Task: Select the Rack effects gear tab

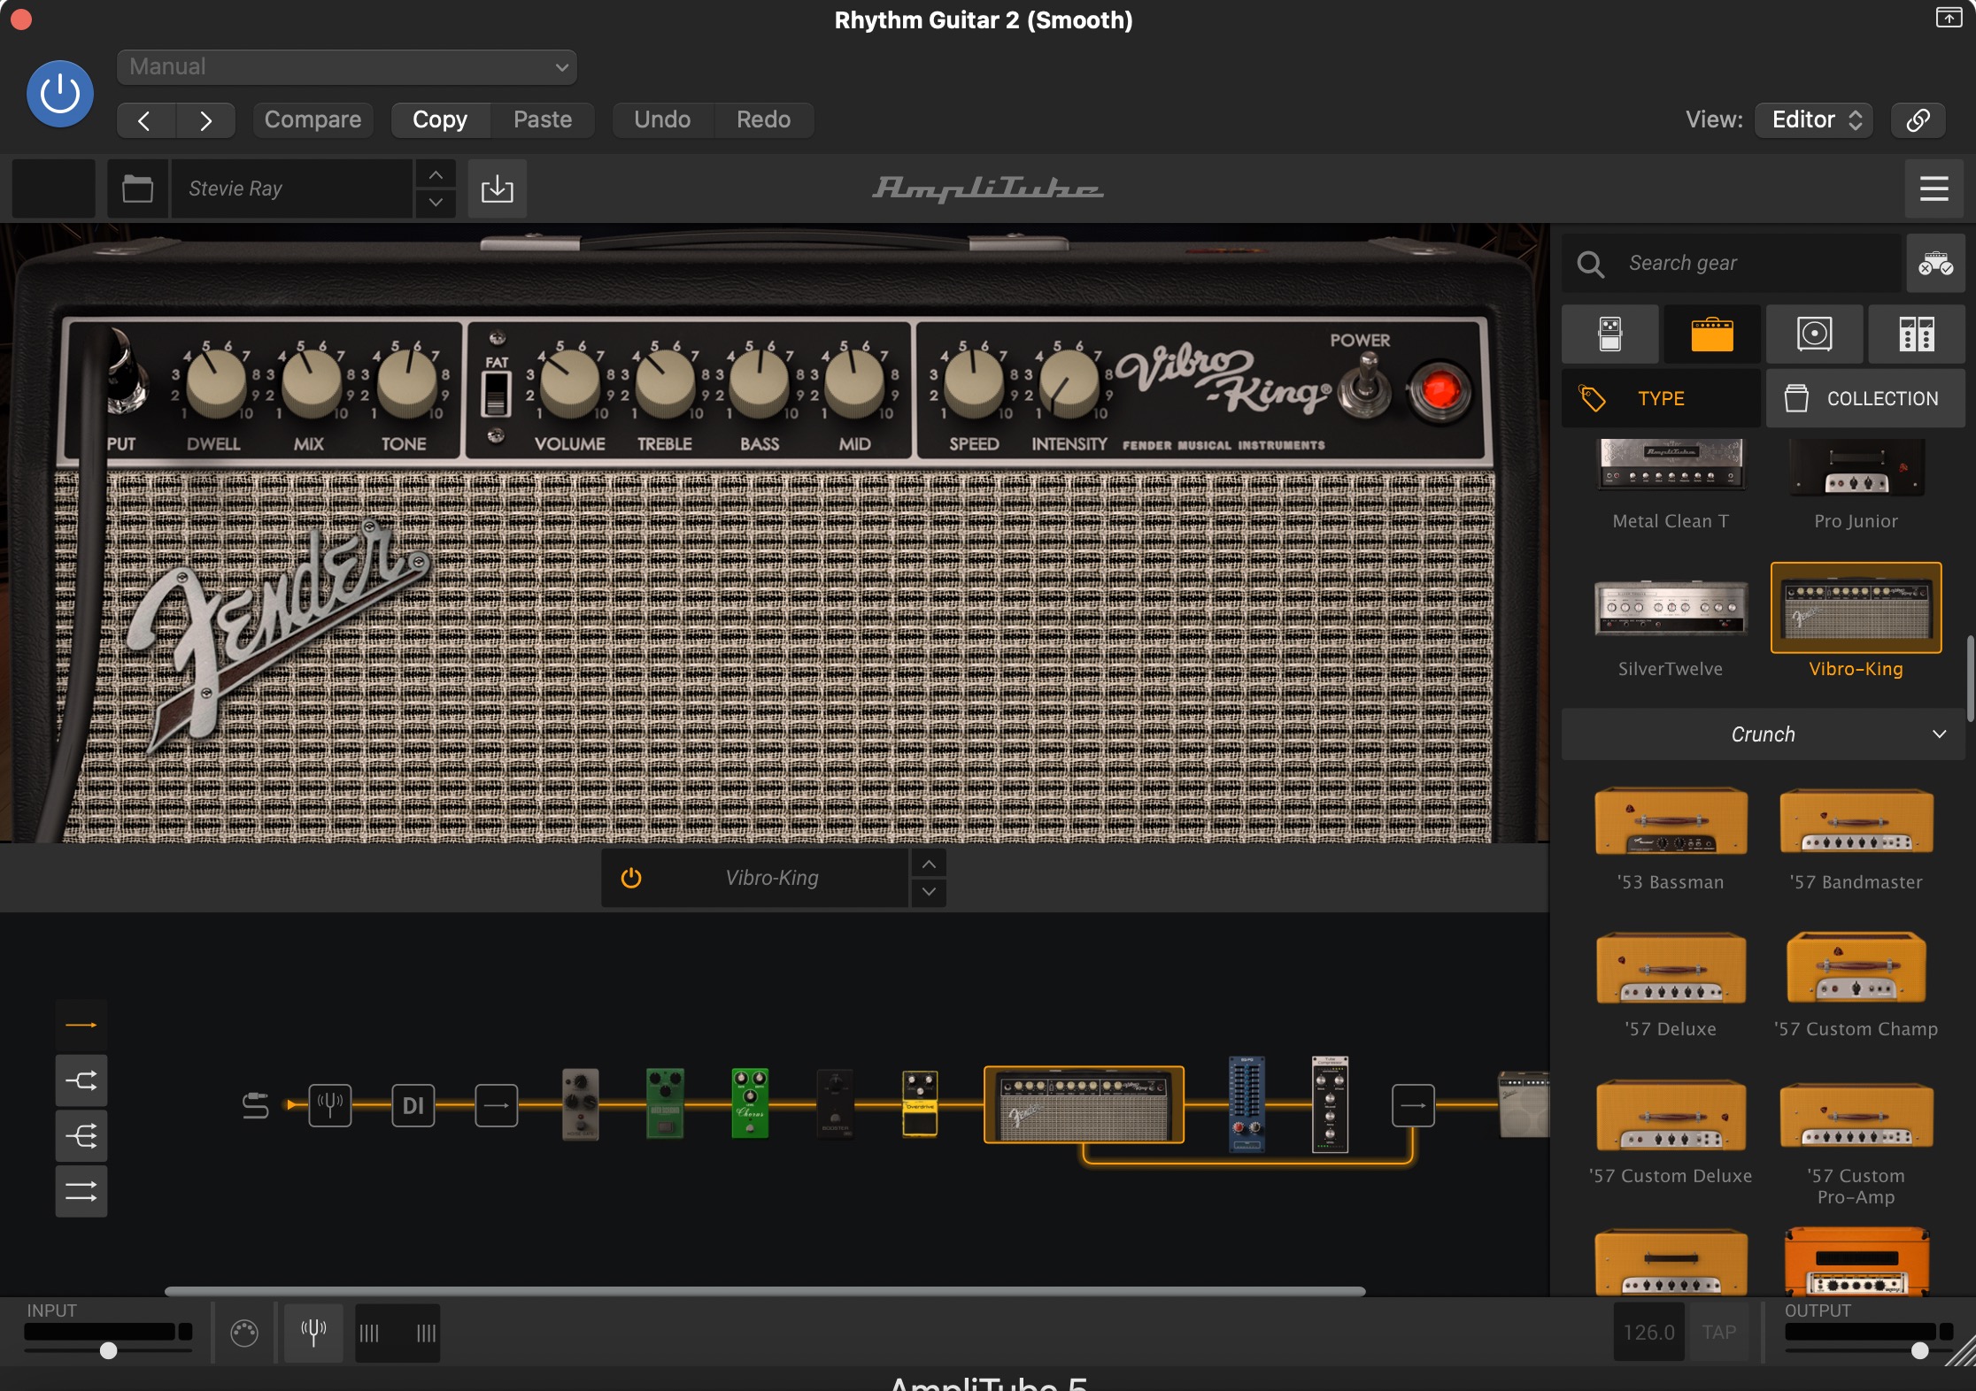Action: pyautogui.click(x=1917, y=334)
